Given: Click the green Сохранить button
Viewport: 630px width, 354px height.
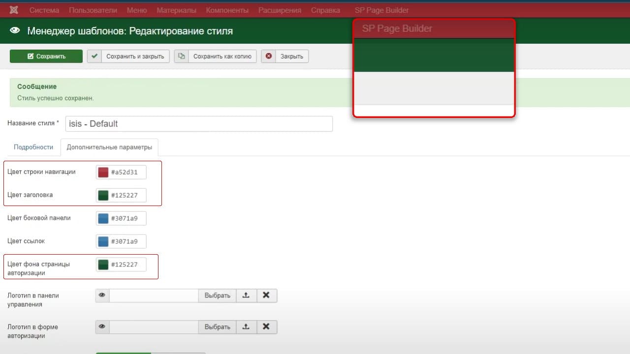Looking at the screenshot, I should 46,56.
